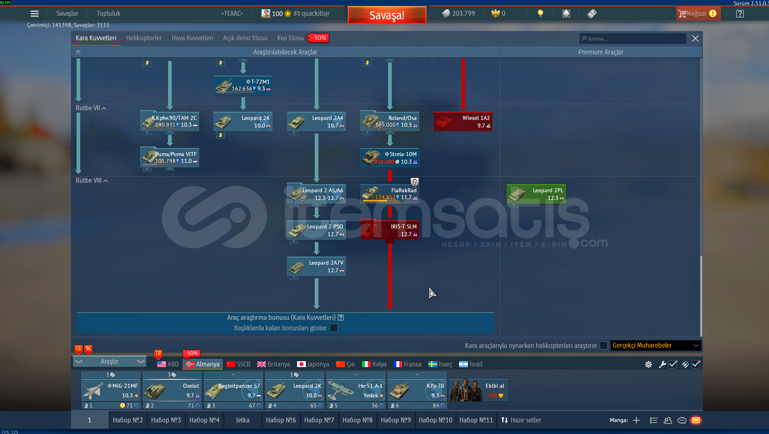Select the Puma/Puma VJTF vehicle
Screen dimensions: 769x434
[170, 158]
